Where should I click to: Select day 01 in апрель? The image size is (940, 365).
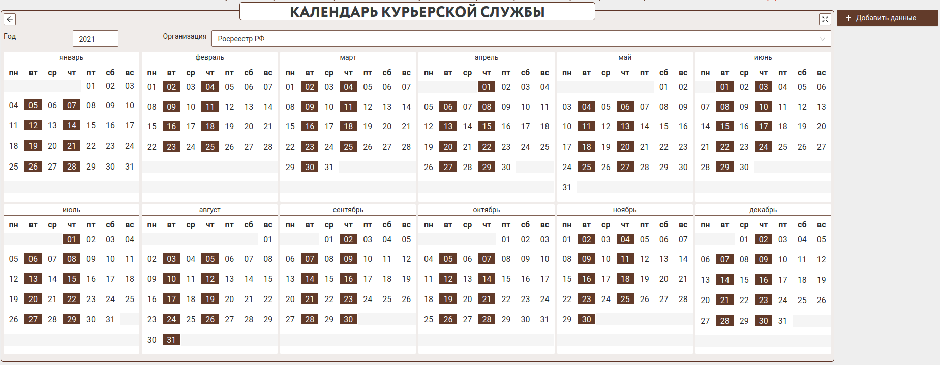pos(487,87)
